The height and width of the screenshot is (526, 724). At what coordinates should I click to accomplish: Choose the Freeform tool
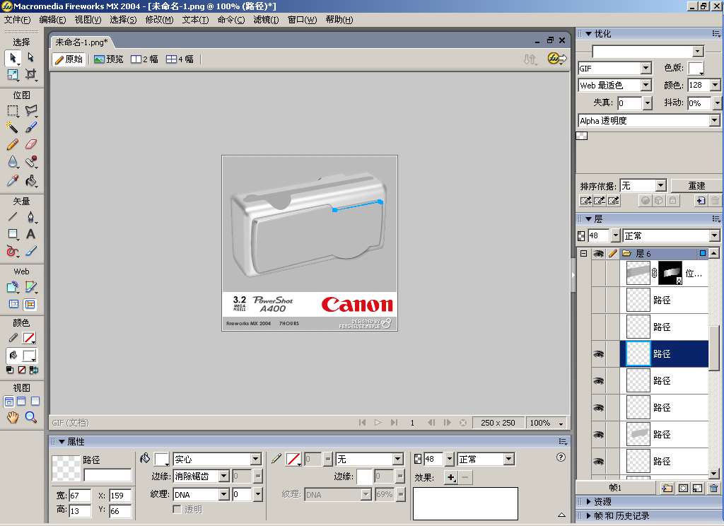point(13,251)
